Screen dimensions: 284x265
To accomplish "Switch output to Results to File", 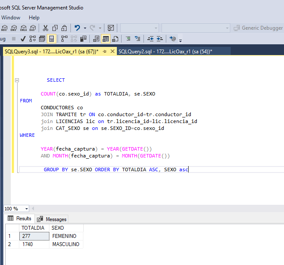I will click(115, 39).
